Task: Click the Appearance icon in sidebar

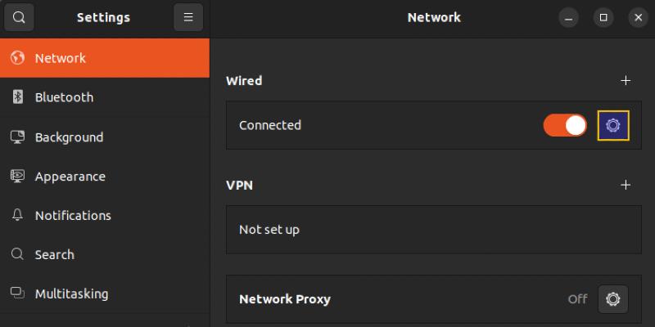Action: [17, 176]
